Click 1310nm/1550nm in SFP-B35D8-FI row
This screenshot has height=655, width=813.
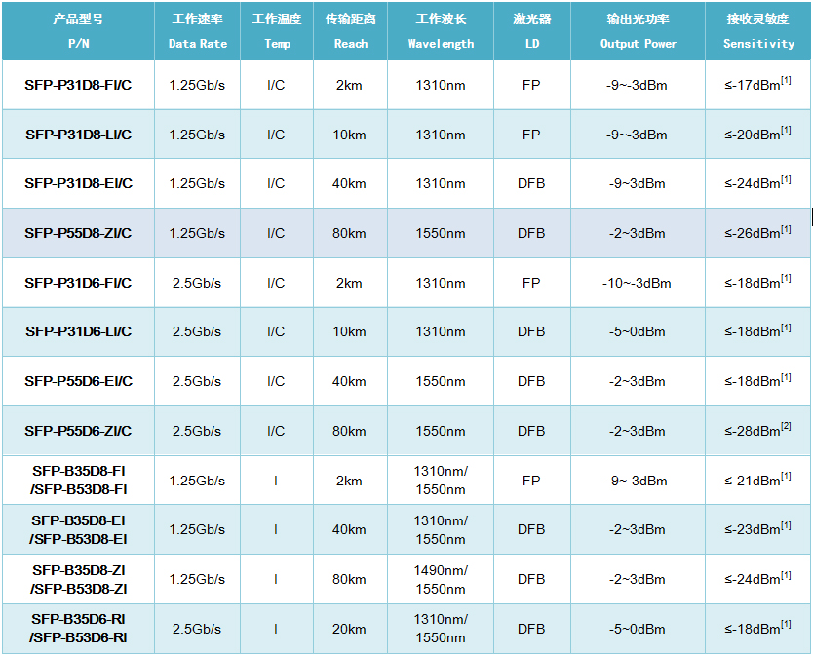click(441, 481)
